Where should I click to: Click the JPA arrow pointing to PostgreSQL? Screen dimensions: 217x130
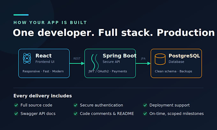click(143, 64)
